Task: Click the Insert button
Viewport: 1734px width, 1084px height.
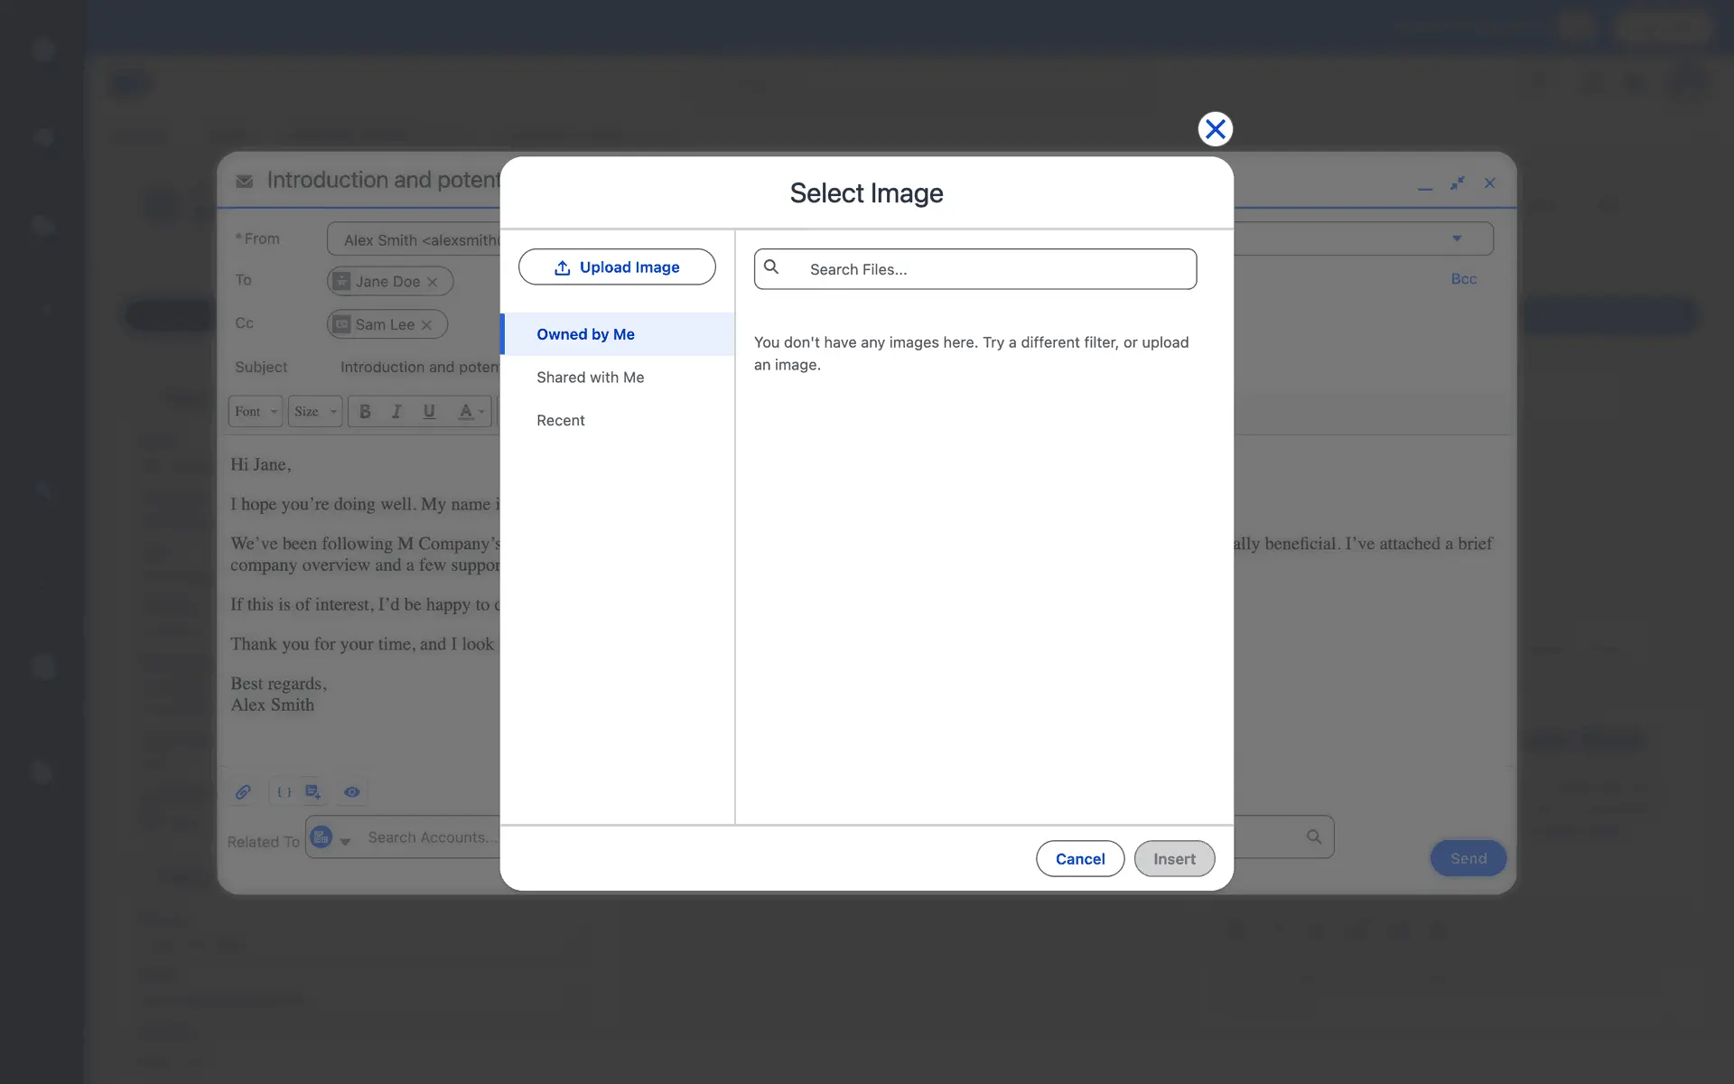Action: click(x=1173, y=859)
